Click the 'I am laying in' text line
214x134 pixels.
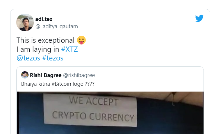pos(38,49)
